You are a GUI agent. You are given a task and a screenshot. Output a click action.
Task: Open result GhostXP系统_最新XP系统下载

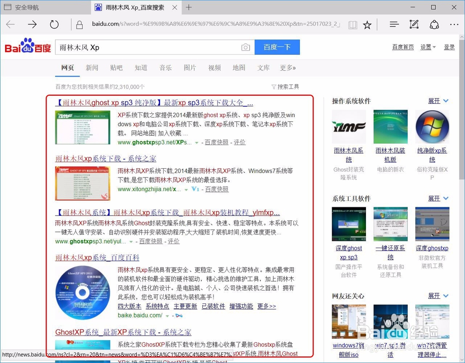pos(123,332)
